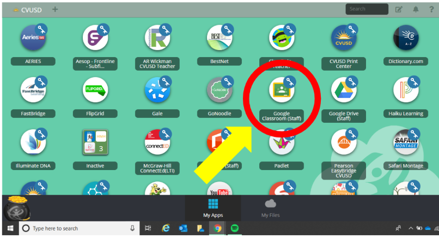Switch to the My Files tab

pos(271,208)
